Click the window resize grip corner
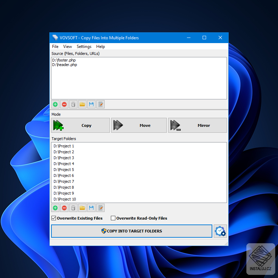 226,244
